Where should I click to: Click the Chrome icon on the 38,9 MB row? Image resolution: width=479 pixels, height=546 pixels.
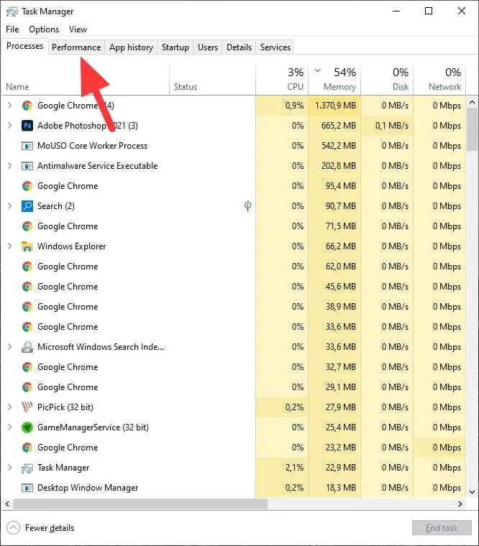[27, 307]
